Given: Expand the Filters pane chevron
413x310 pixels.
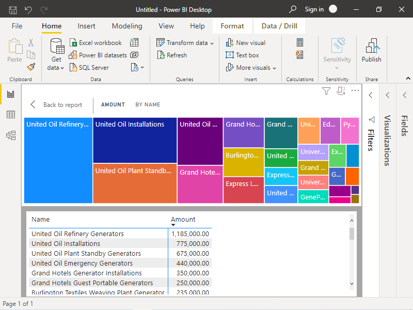Looking at the screenshot, I should (x=371, y=95).
